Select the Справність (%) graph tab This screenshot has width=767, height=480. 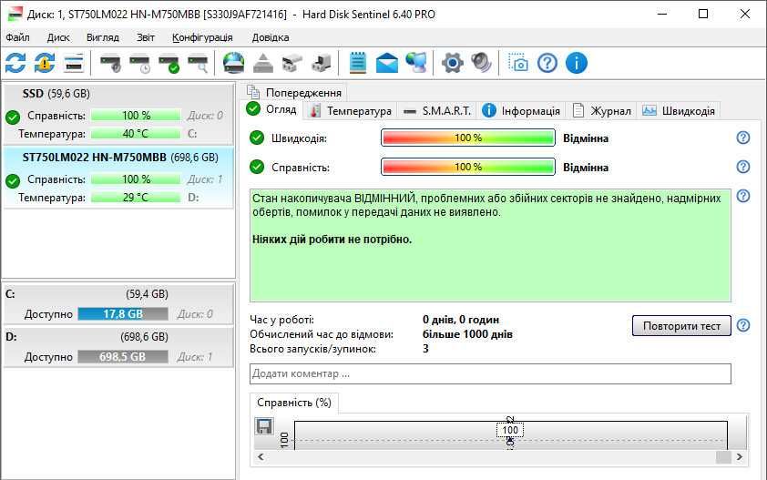click(x=294, y=403)
